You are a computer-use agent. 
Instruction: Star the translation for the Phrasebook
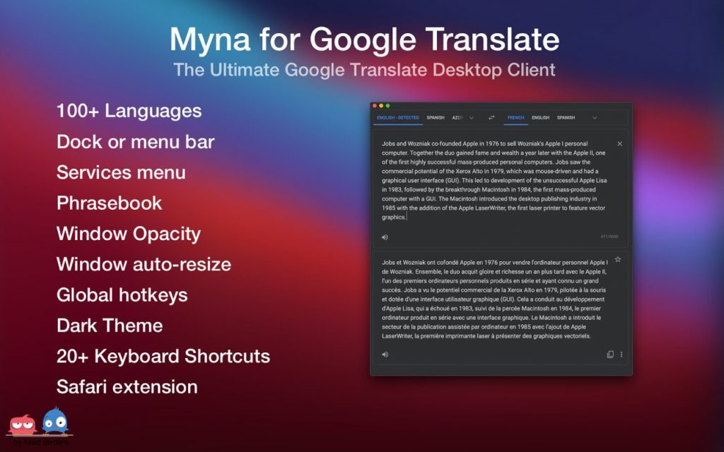(618, 259)
